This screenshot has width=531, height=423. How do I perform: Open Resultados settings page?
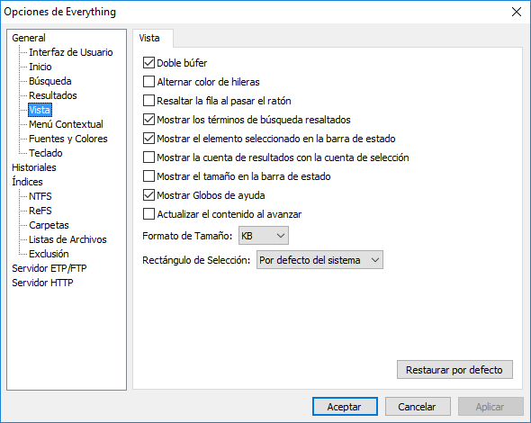click(53, 95)
